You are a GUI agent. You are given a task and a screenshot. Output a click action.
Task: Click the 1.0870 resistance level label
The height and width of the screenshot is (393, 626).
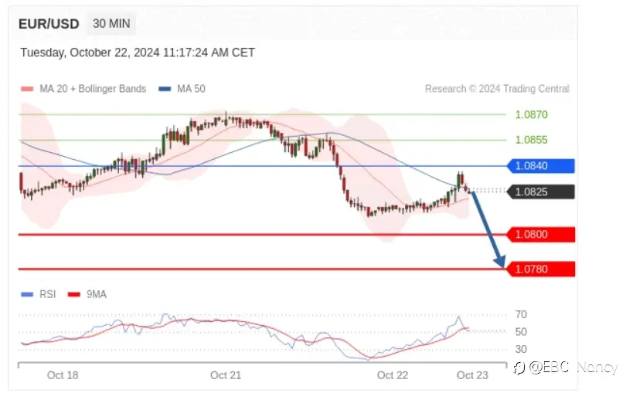pyautogui.click(x=532, y=115)
